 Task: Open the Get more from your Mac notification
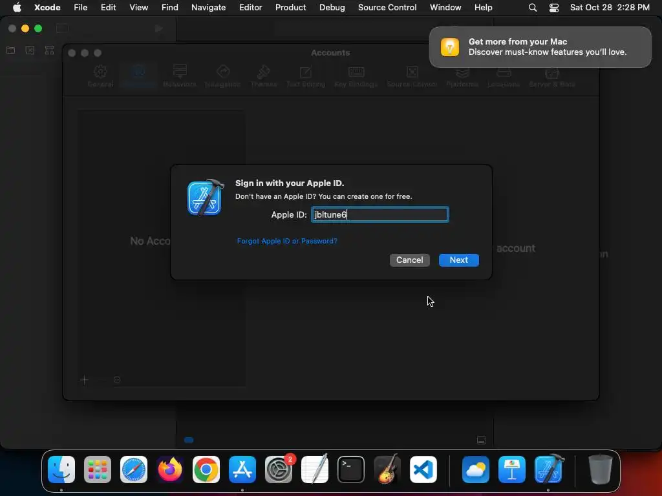pyautogui.click(x=540, y=46)
